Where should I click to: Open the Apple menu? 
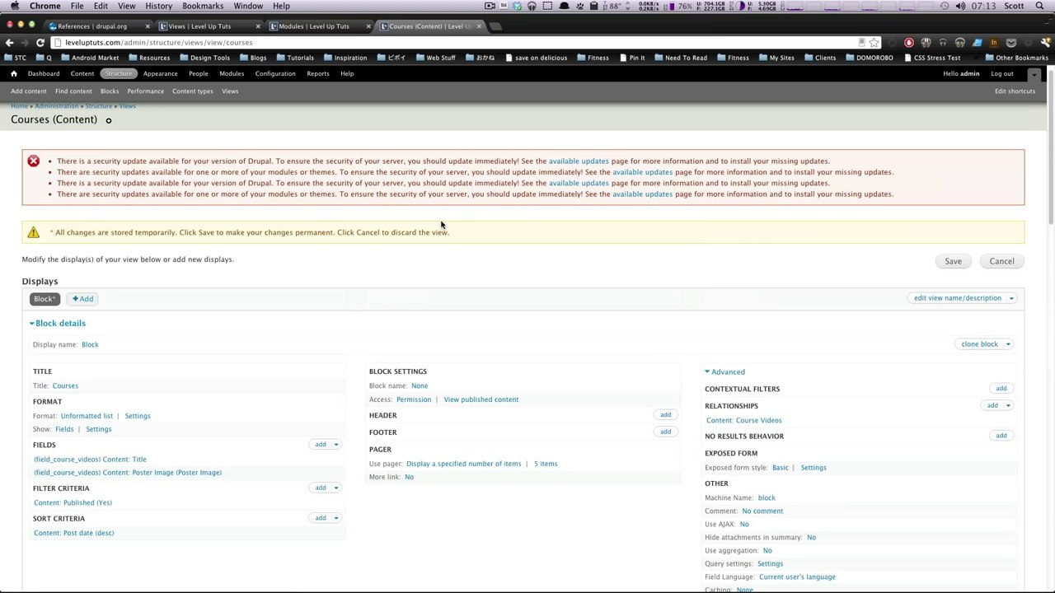pos(14,6)
